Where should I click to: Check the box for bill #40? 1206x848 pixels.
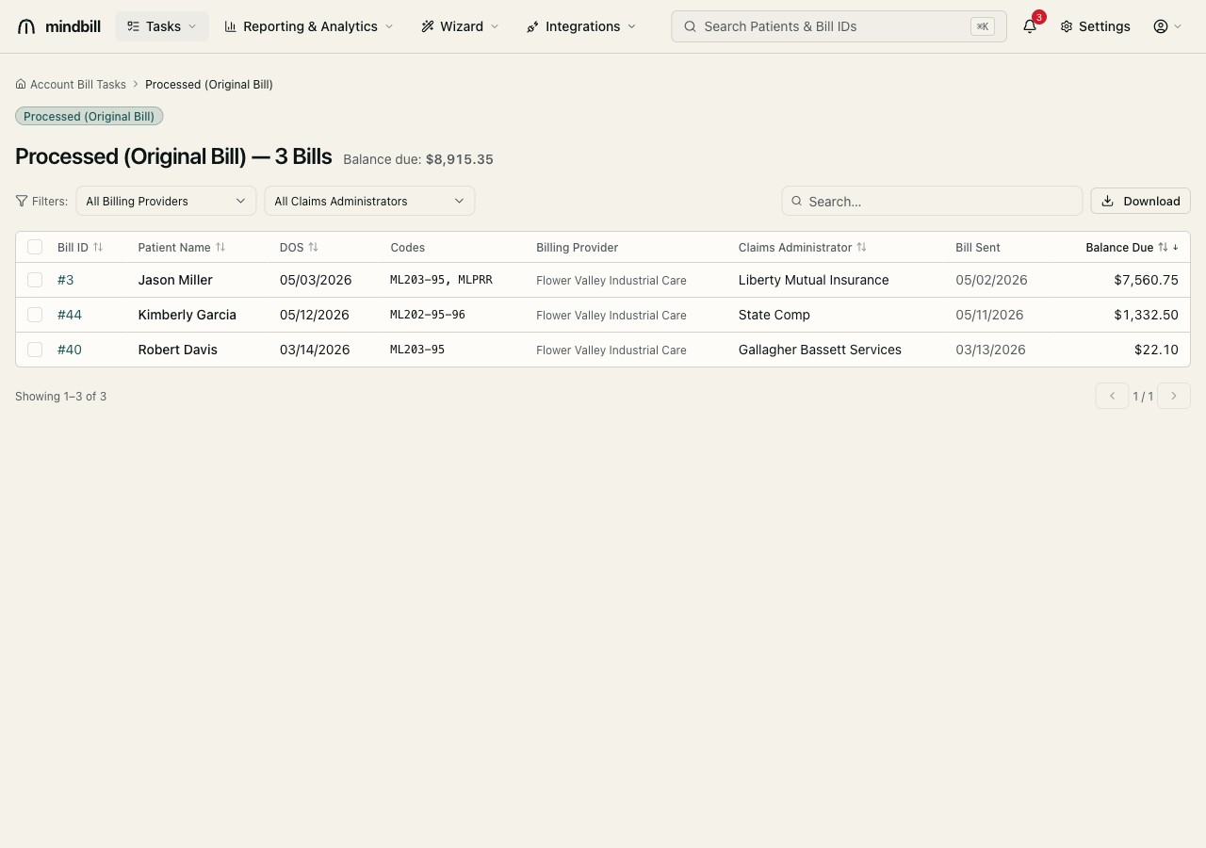[x=35, y=350]
